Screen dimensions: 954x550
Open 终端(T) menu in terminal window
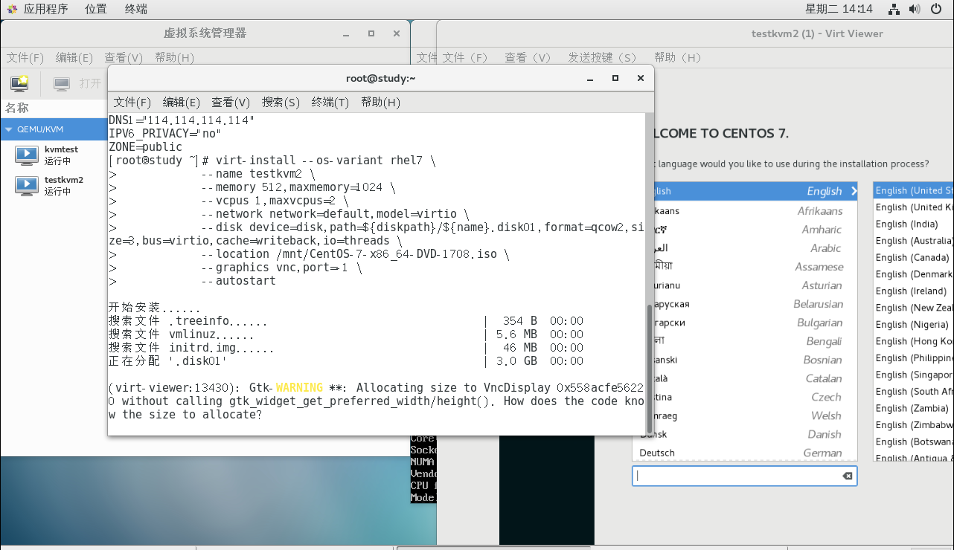point(330,102)
